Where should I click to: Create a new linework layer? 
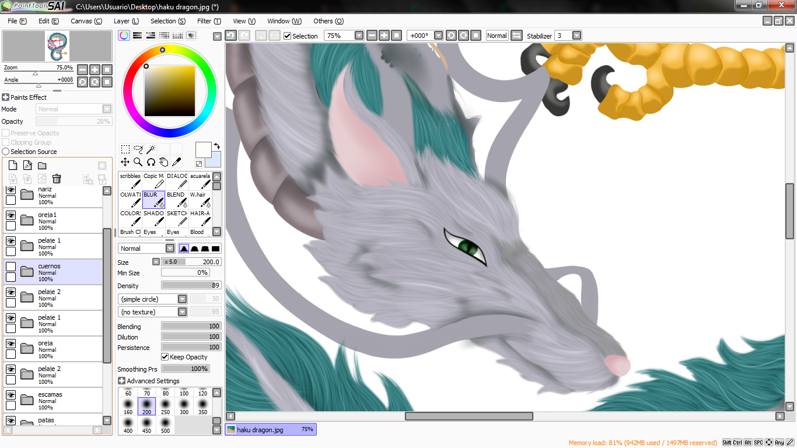pyautogui.click(x=27, y=166)
